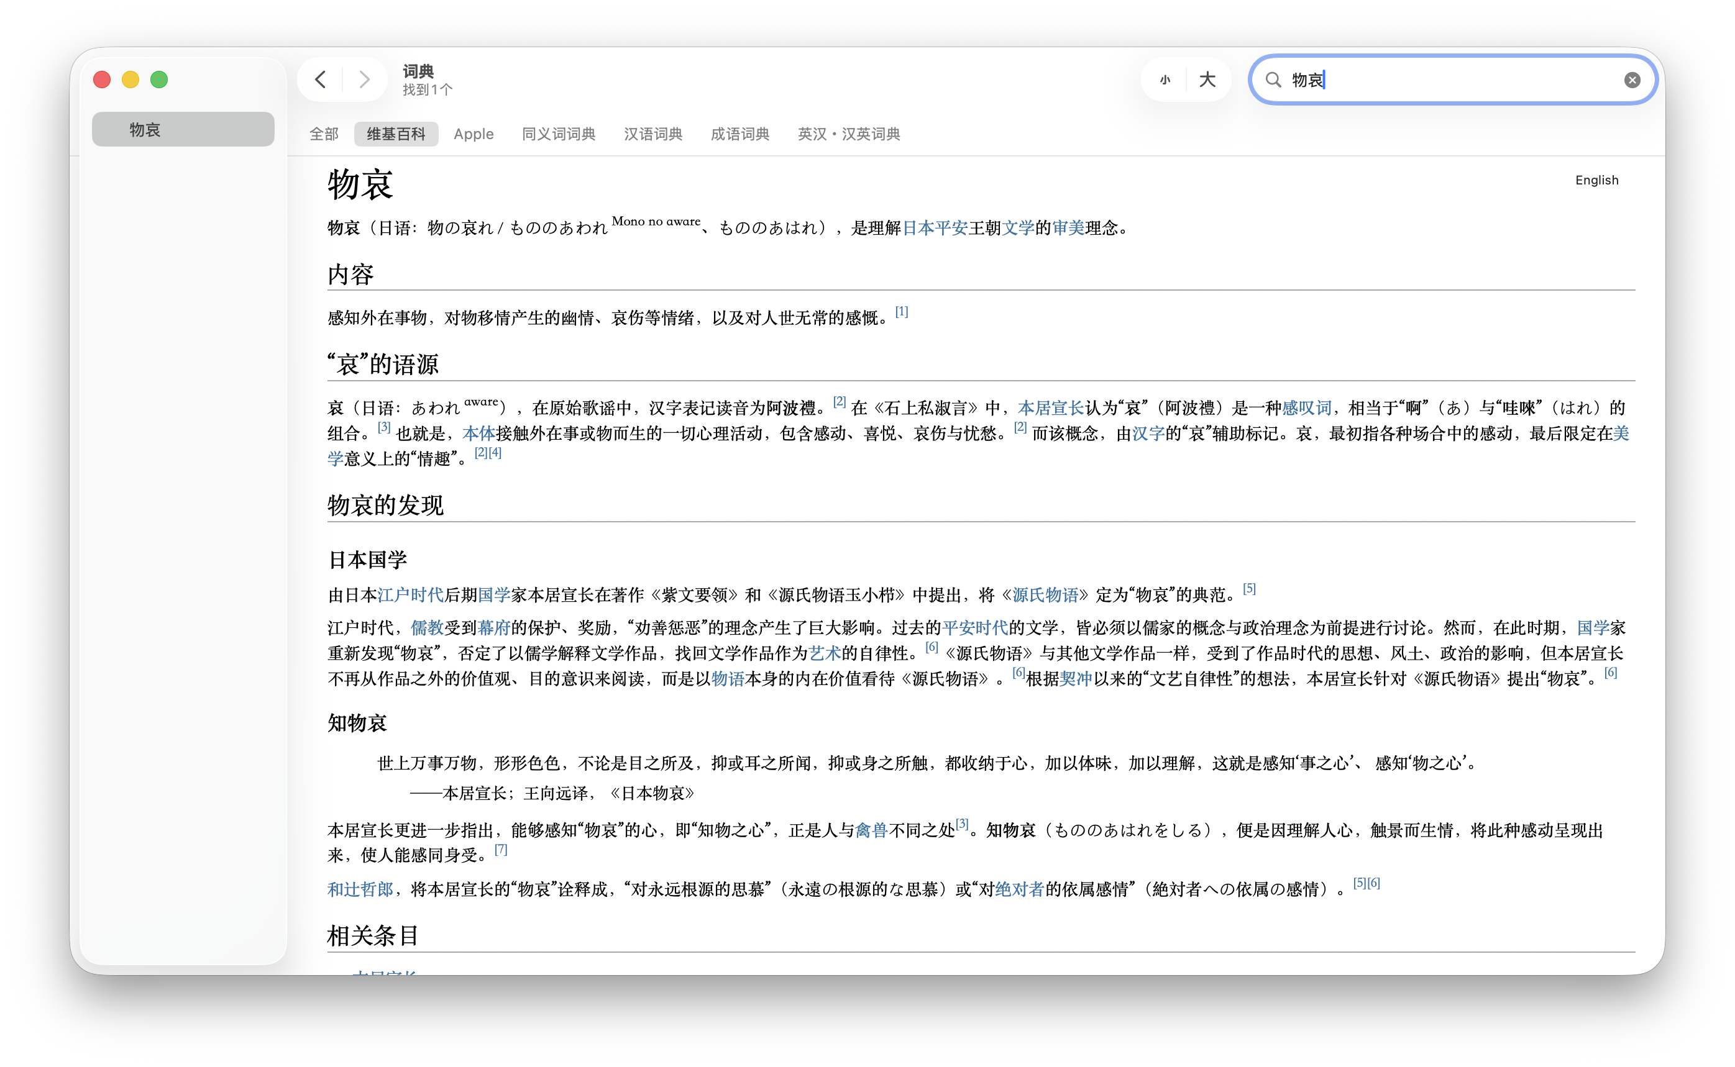Switch to the Apple dictionary tab
The width and height of the screenshot is (1735, 1067).
click(x=473, y=134)
